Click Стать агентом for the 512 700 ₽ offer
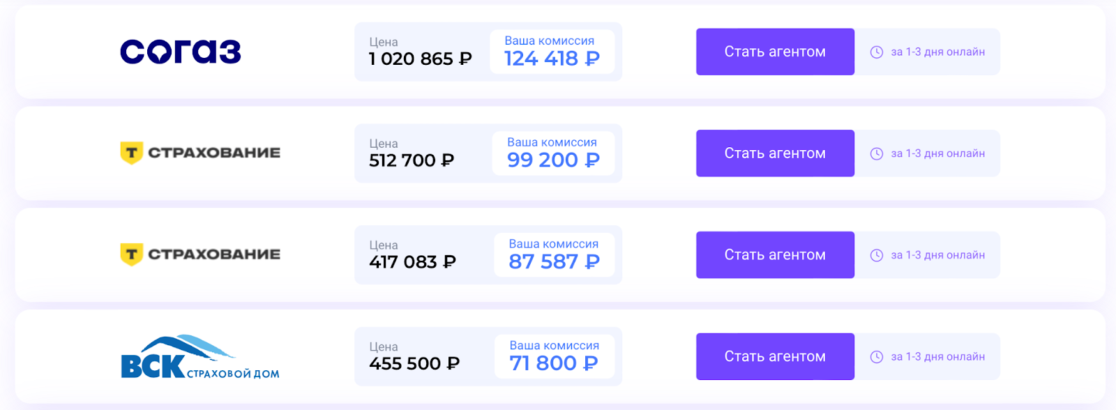Screen dimensions: 1116x410 tap(775, 153)
